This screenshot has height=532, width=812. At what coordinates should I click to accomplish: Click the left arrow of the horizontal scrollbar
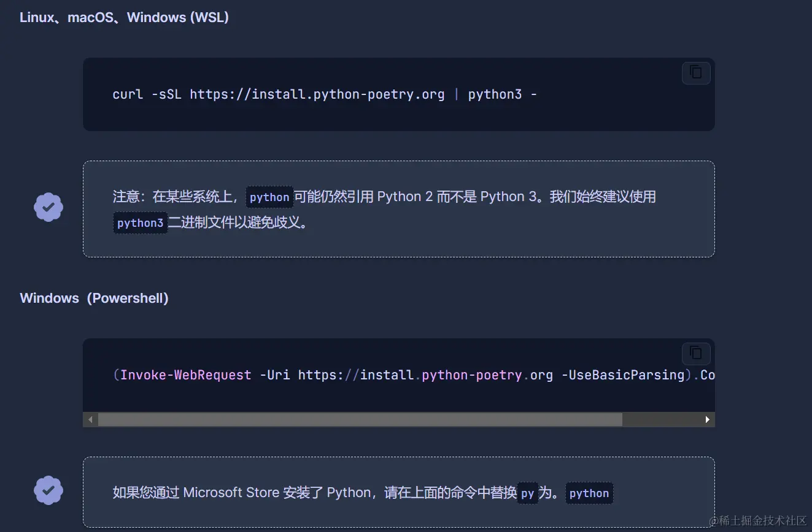click(90, 419)
